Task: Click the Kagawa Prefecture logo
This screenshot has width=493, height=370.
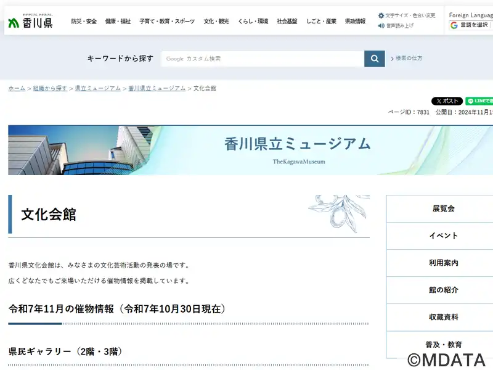Action: 30,22
